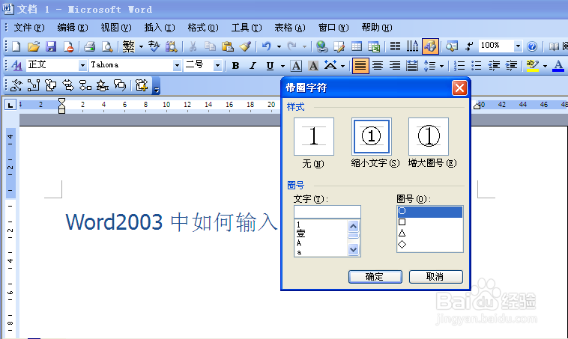Image resolution: width=568 pixels, height=339 pixels.
Task: Select the 缩小文字(S) style option
Action: [x=372, y=136]
